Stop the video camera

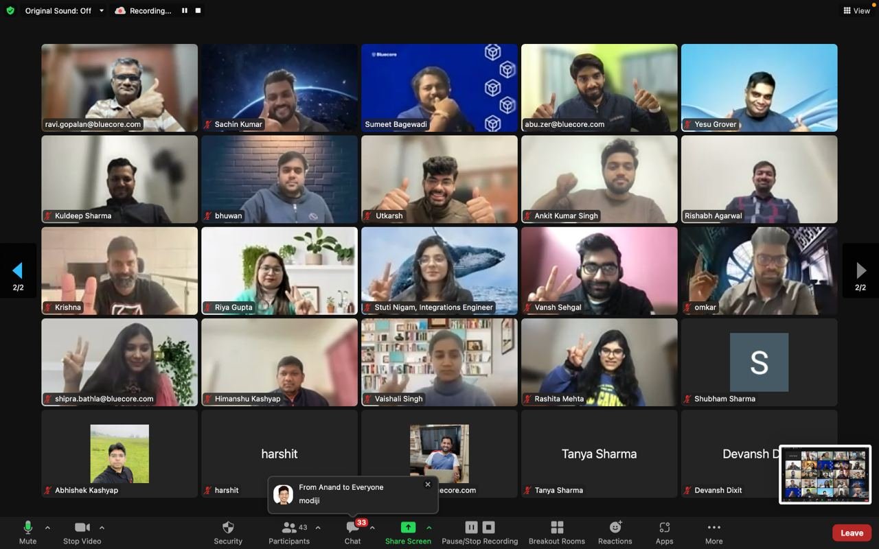(82, 532)
